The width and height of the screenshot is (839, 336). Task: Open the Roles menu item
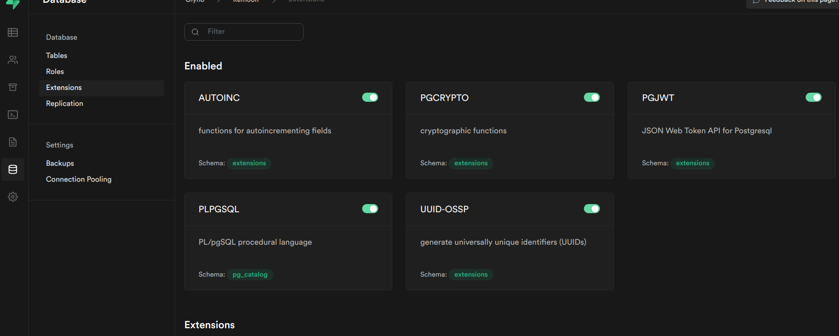point(55,71)
